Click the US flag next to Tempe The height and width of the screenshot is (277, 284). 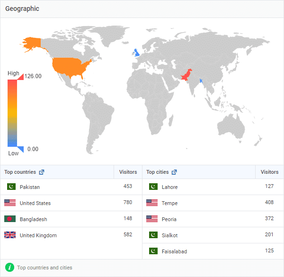point(152,203)
